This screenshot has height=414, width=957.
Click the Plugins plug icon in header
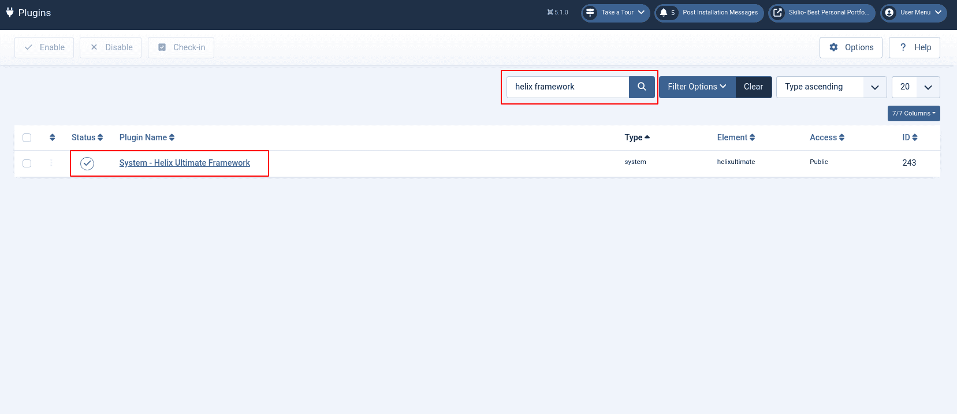click(10, 12)
